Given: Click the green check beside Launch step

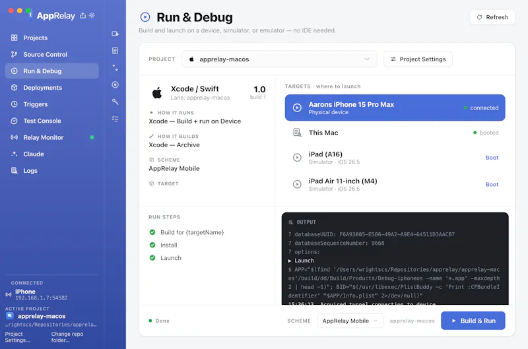Looking at the screenshot, I should click(x=152, y=258).
